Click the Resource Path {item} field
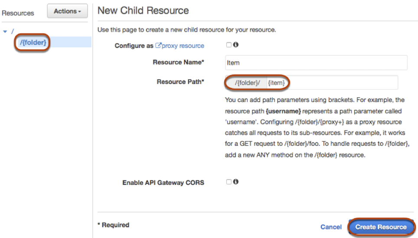The width and height of the screenshot is (418, 238). 332,83
